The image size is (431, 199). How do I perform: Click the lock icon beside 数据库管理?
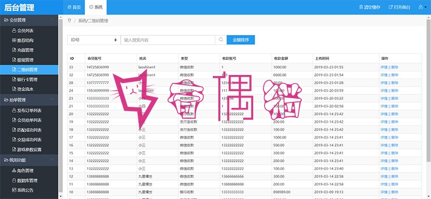point(14,181)
